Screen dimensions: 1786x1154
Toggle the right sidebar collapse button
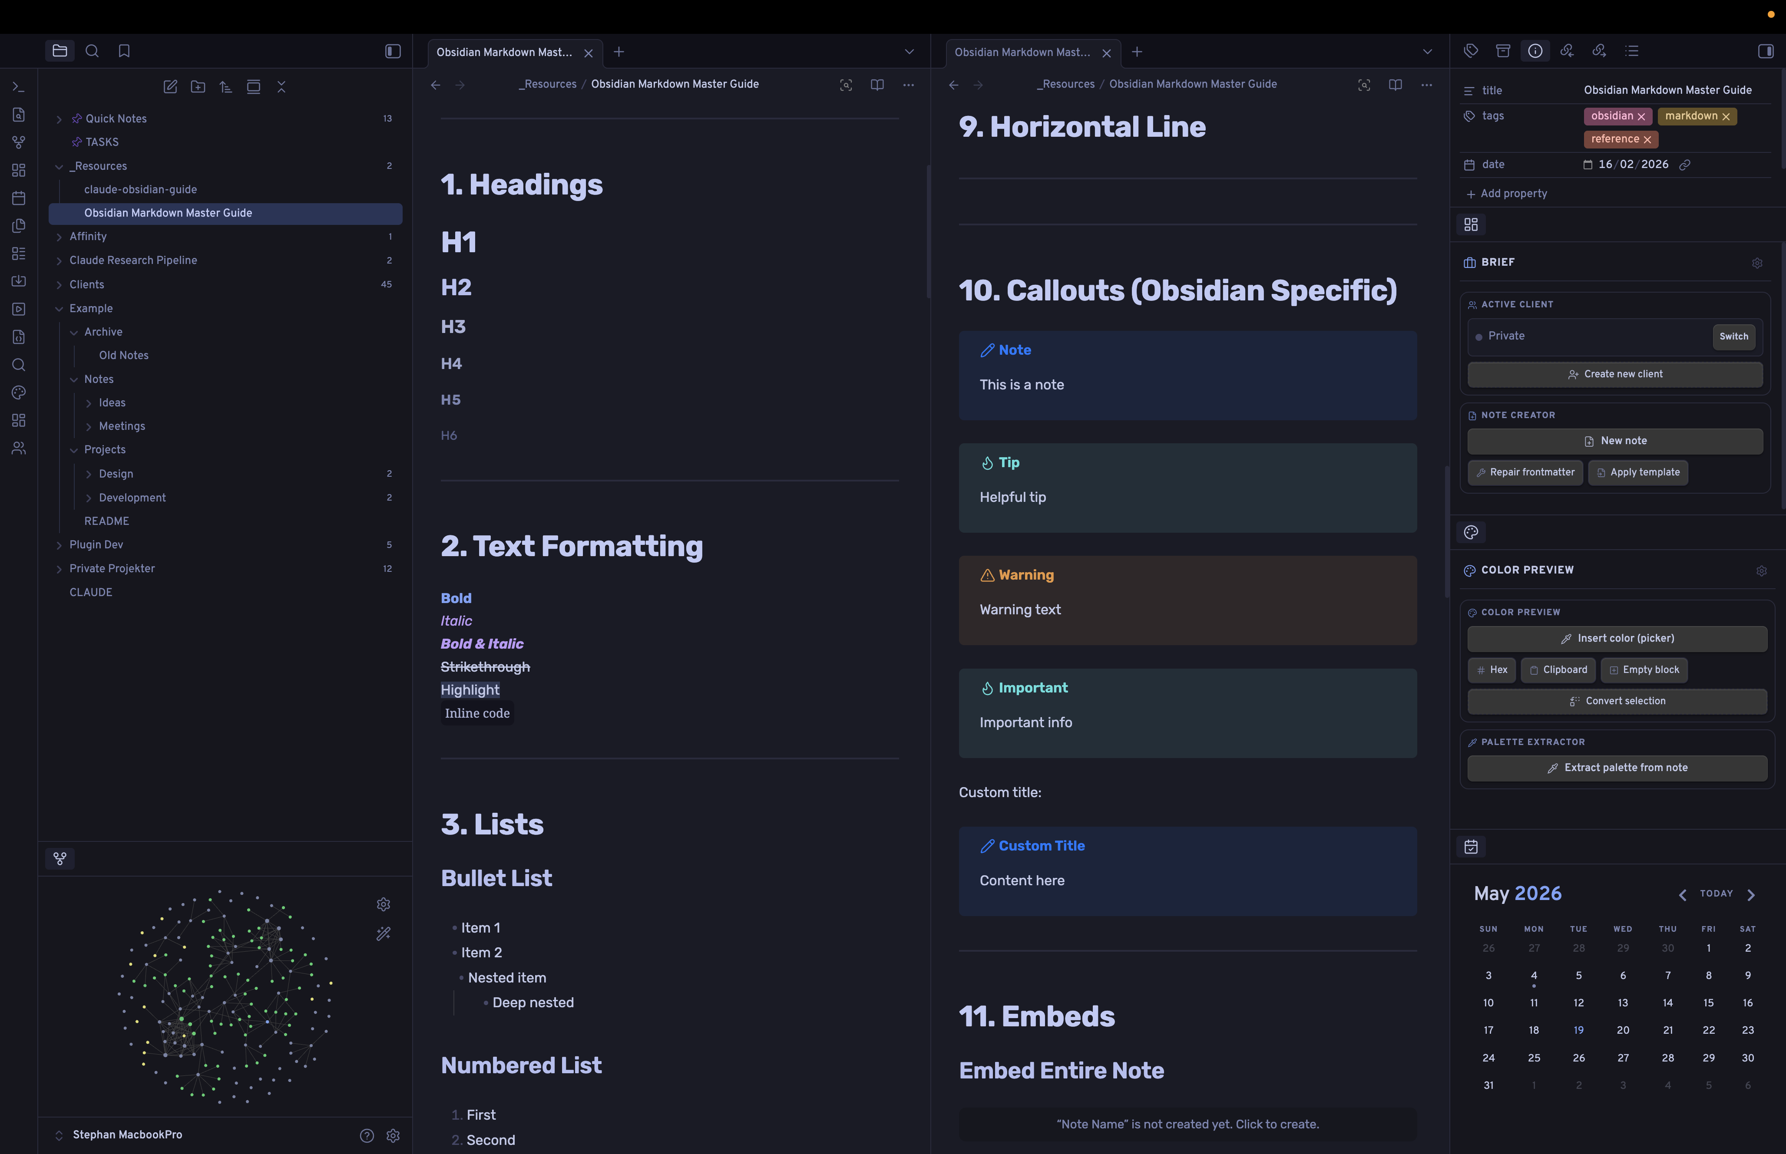tap(1766, 51)
